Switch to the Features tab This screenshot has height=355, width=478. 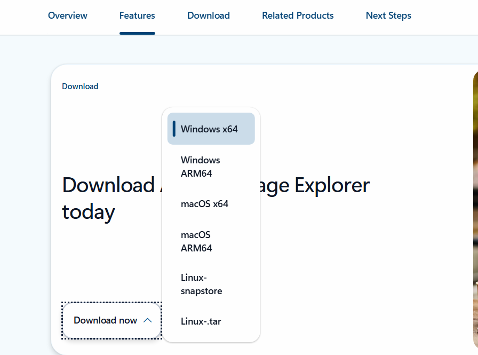pos(137,15)
